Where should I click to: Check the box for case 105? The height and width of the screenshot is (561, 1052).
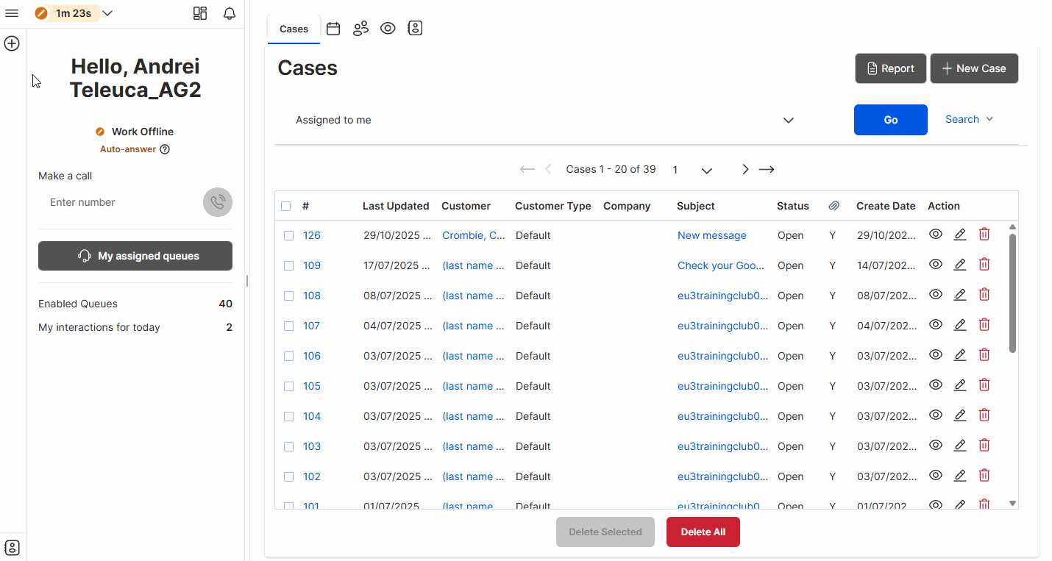tap(288, 386)
